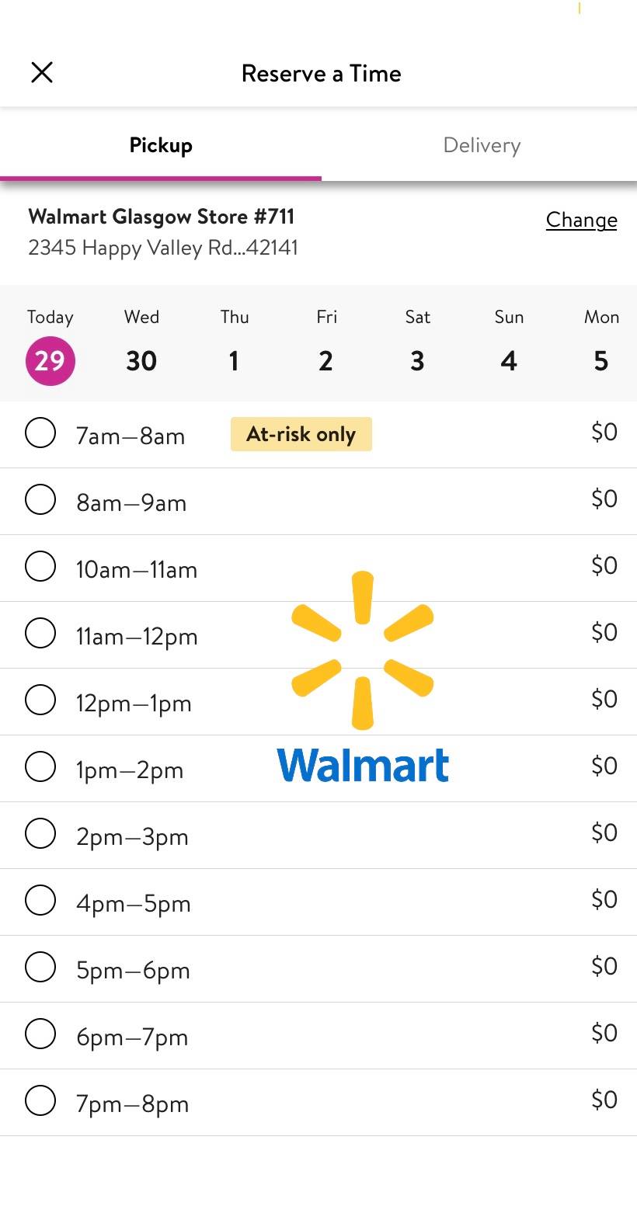Select the 4pm–5pm pickup slot
The height and width of the screenshot is (1213, 637).
click(40, 900)
